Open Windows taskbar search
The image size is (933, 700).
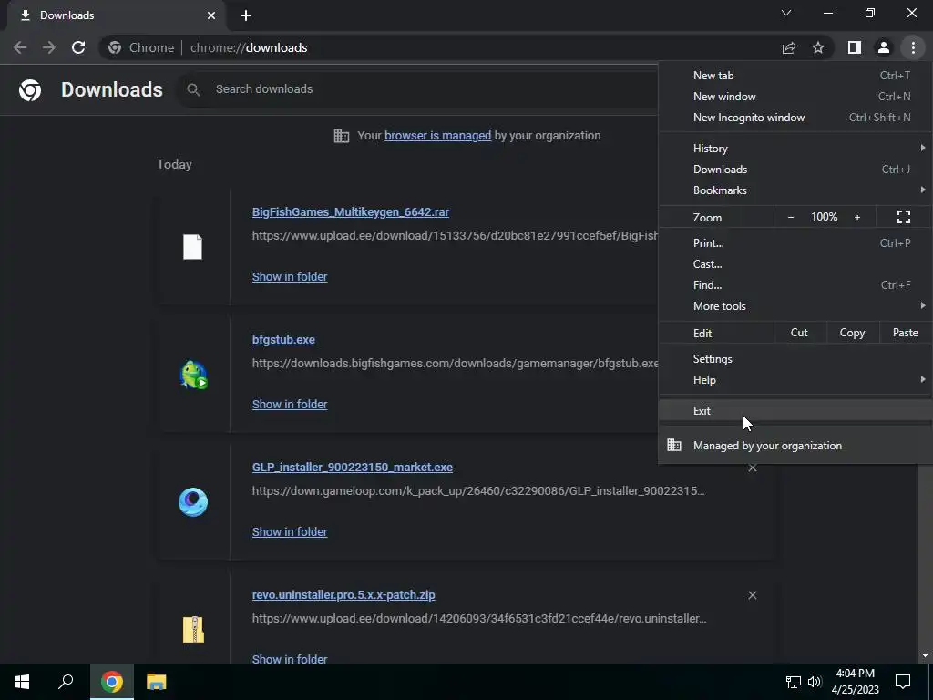coord(66,682)
